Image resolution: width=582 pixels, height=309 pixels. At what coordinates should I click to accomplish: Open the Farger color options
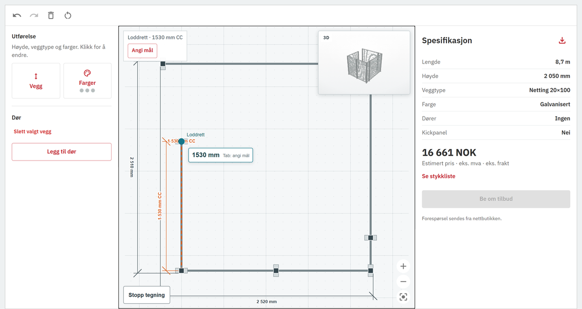[87, 81]
